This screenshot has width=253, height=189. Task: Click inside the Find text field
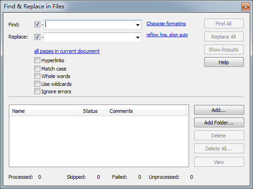(89, 25)
